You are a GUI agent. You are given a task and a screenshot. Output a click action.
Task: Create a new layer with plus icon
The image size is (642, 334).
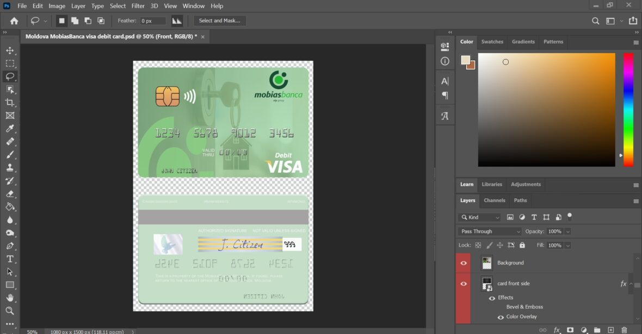pos(610,330)
